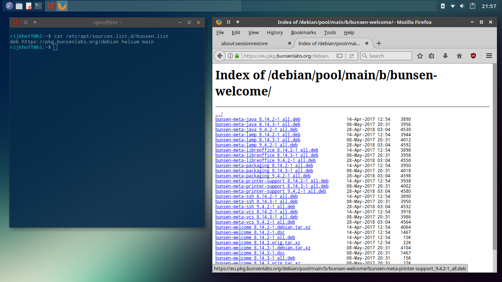Viewport: 502px width, 282px height.
Task: Open site information (i) icon in address bar
Action: click(x=230, y=56)
